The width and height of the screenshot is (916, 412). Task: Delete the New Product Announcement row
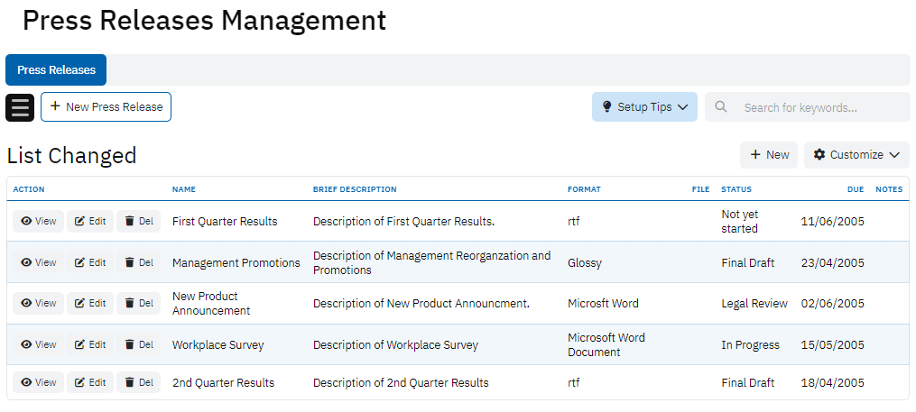pos(139,304)
